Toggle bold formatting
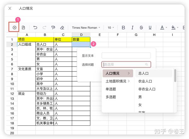The image size is (189, 139). 123,28
